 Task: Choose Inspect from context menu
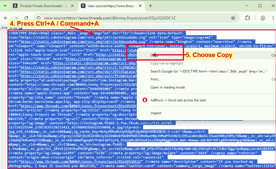point(206,113)
